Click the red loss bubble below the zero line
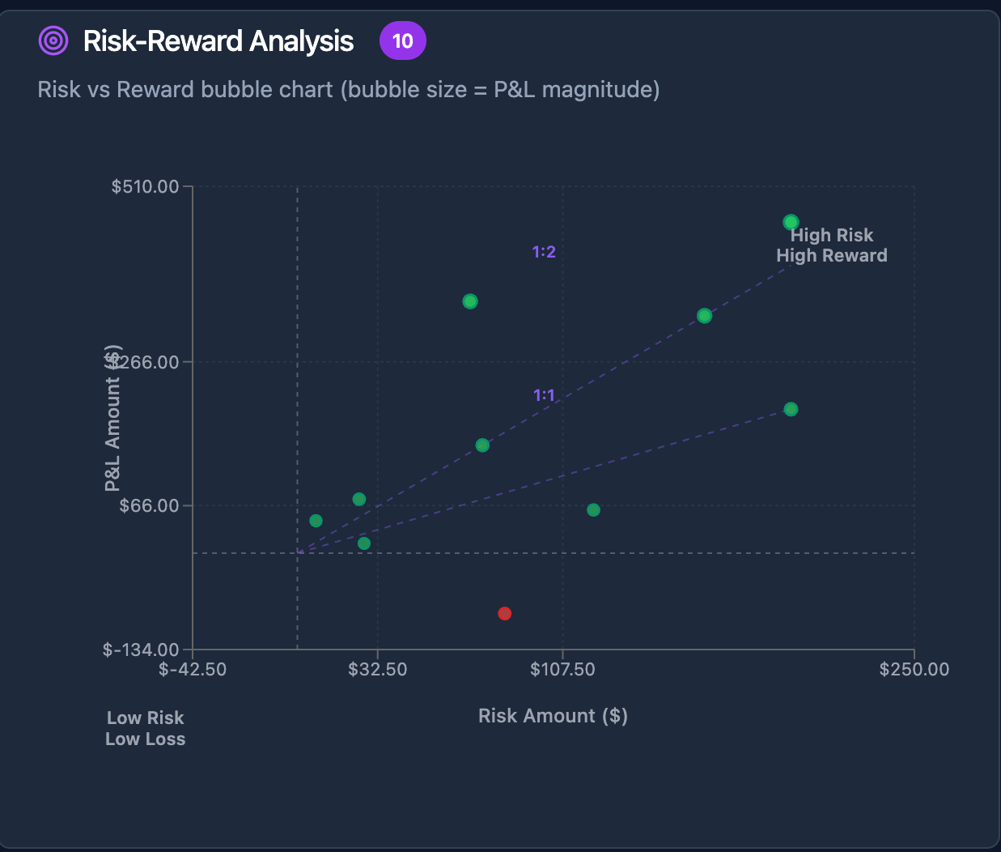This screenshot has width=1001, height=852. [x=505, y=613]
